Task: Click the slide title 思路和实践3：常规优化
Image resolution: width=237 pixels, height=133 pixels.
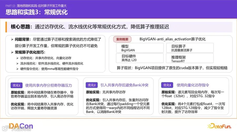Action: [37, 12]
